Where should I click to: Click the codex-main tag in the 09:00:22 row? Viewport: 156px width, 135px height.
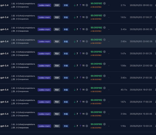(x=44, y=5)
